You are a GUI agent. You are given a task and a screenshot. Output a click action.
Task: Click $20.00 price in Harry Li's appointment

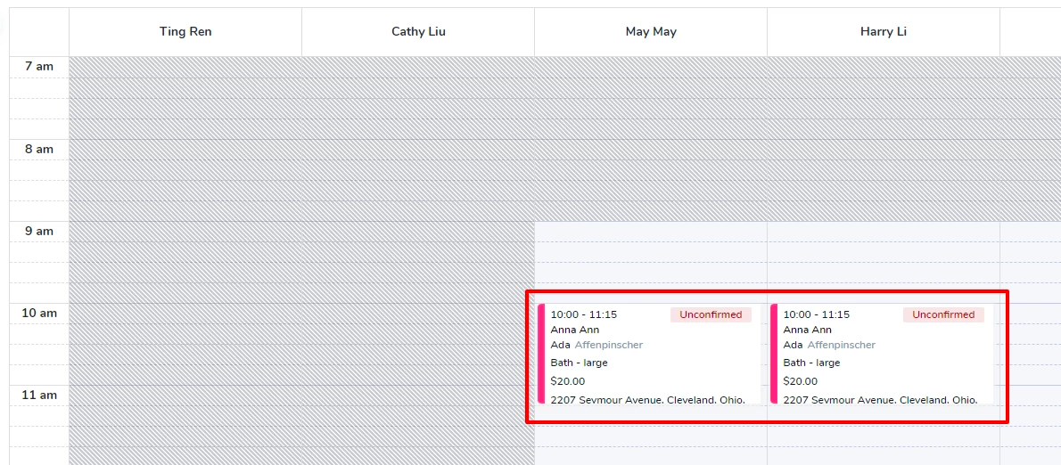801,382
